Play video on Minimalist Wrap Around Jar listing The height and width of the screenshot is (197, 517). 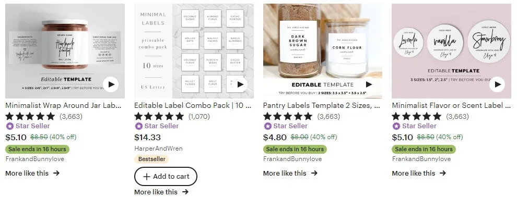click(111, 84)
